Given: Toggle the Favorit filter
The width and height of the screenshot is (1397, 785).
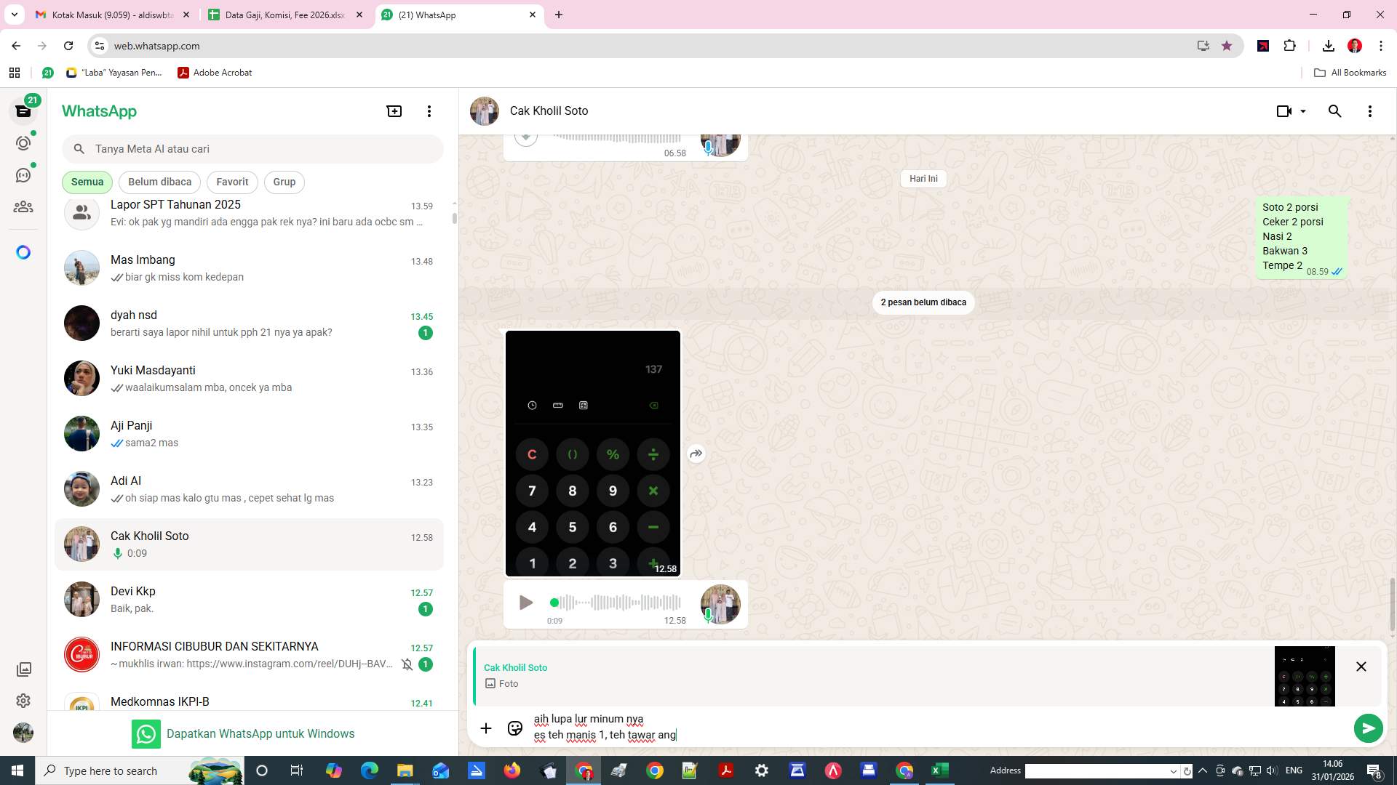Looking at the screenshot, I should [231, 182].
